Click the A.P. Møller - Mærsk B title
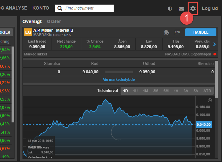 click(53, 30)
